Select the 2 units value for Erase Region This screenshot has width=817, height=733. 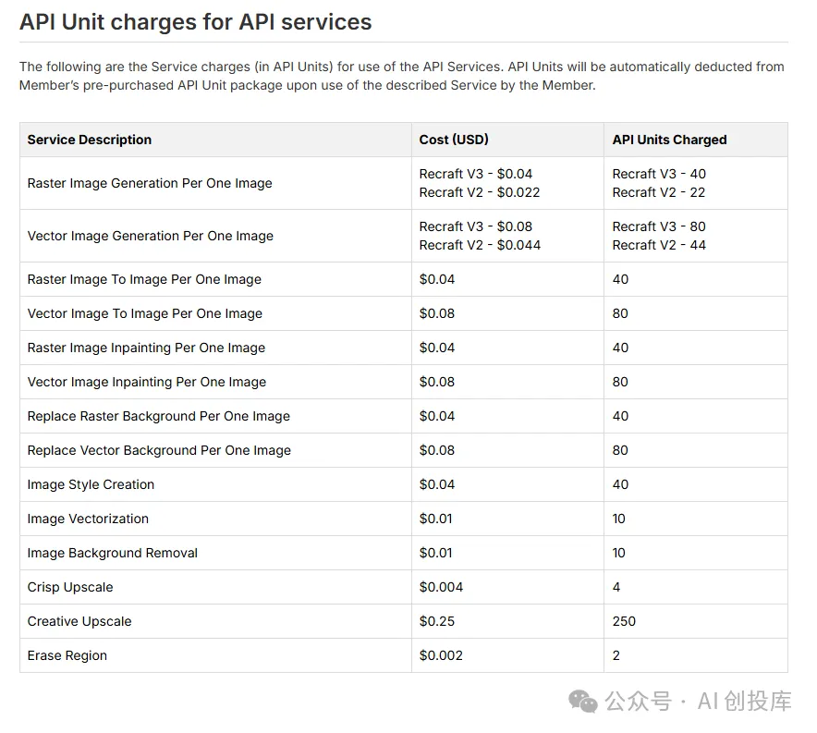pos(616,656)
